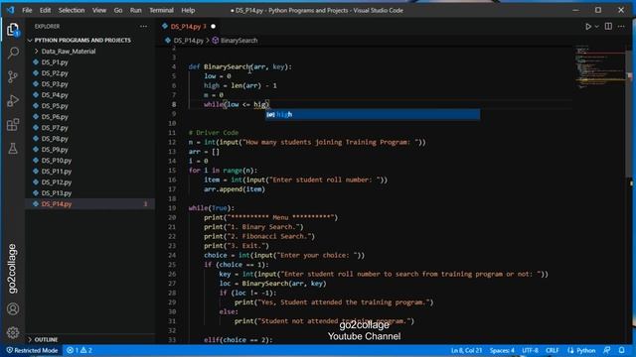Open DS_P3.py in explorer
636x357 pixels.
pyautogui.click(x=55, y=84)
